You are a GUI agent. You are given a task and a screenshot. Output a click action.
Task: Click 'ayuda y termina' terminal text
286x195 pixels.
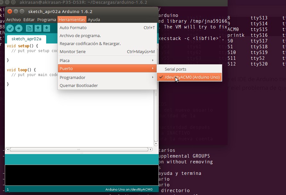tap(180, 173)
